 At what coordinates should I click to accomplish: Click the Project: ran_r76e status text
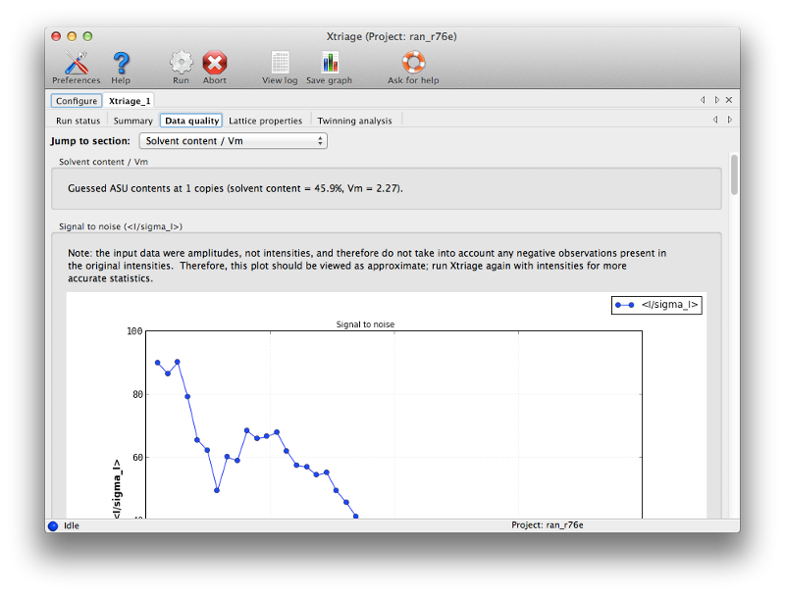pos(546,525)
